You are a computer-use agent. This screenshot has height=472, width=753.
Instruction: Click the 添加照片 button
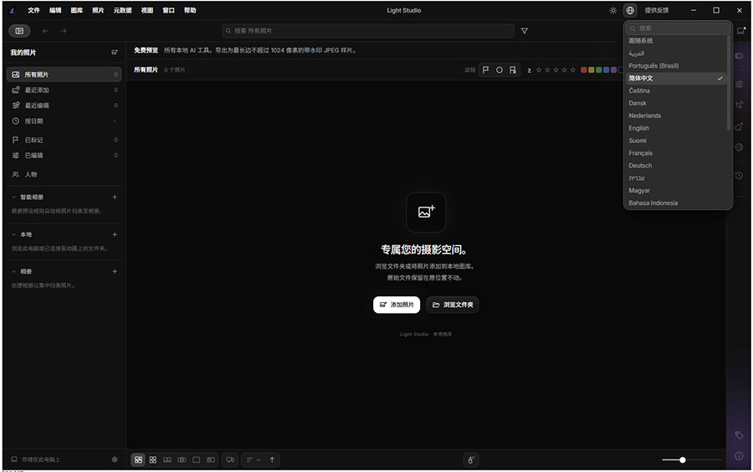pyautogui.click(x=397, y=305)
